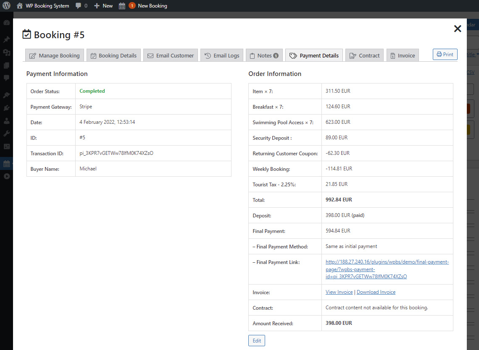Open the + New menu in admin bar
The image size is (479, 350).
pyautogui.click(x=103, y=5)
